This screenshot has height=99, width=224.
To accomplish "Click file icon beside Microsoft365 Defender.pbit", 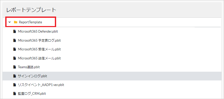I will (15, 32).
